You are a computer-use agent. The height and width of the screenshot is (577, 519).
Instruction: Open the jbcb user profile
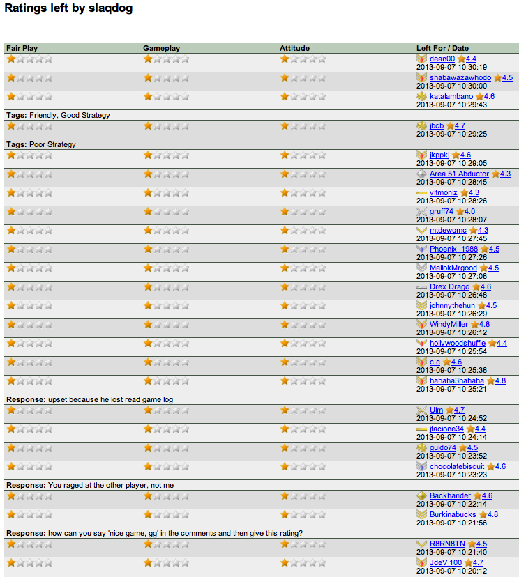(437, 126)
